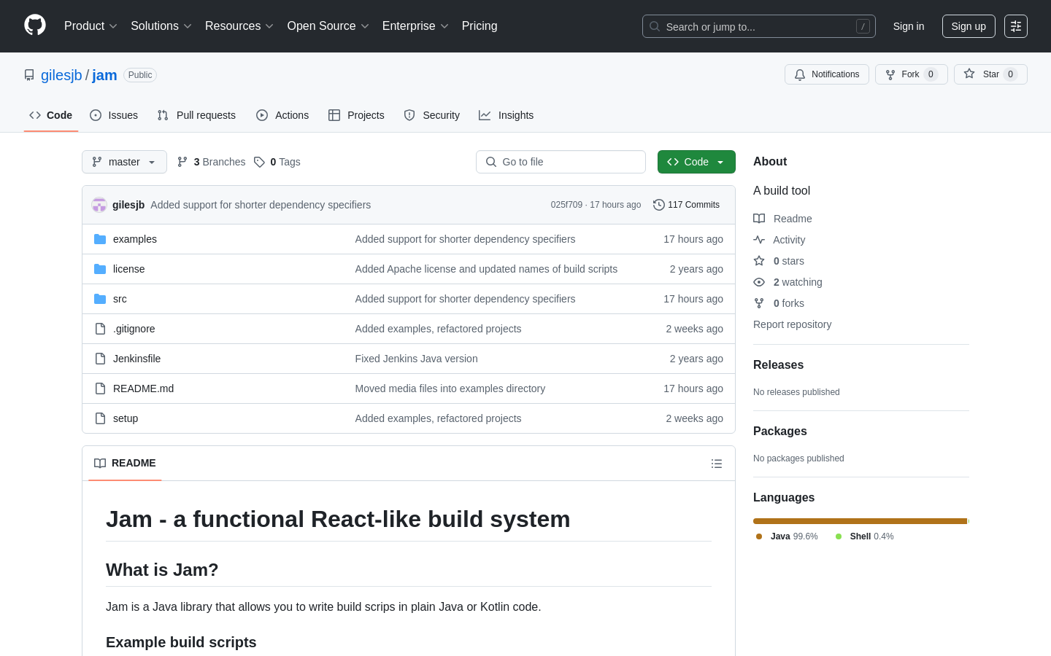Viewport: 1051px width, 656px height.
Task: Switch to the Insights tab
Action: [x=507, y=115]
